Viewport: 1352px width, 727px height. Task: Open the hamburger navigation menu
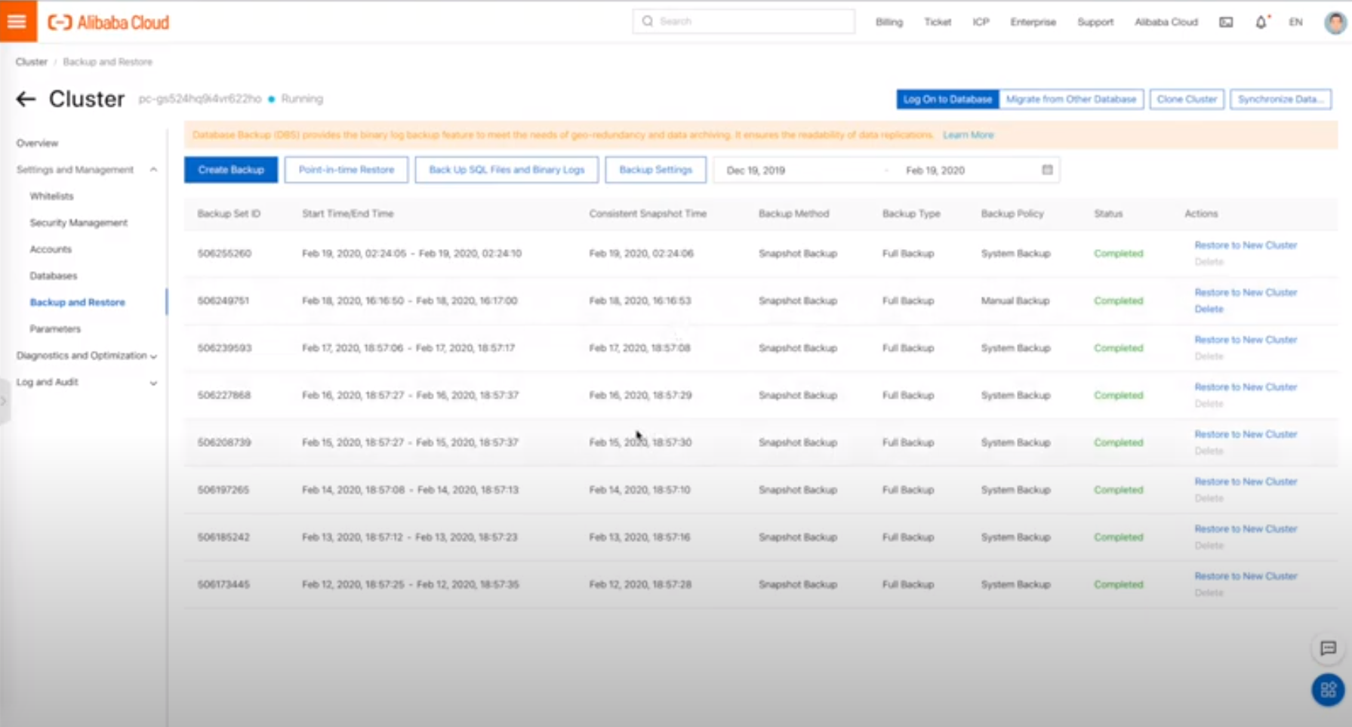click(x=16, y=20)
